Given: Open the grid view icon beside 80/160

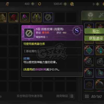Looking at the screenshot, I should 87,96.
